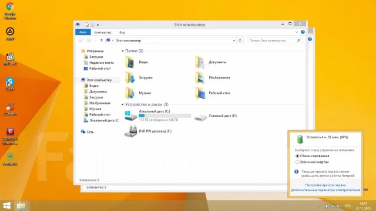Open MediaGet desktop shortcut
Screen dimensions: 376x211
point(10,159)
